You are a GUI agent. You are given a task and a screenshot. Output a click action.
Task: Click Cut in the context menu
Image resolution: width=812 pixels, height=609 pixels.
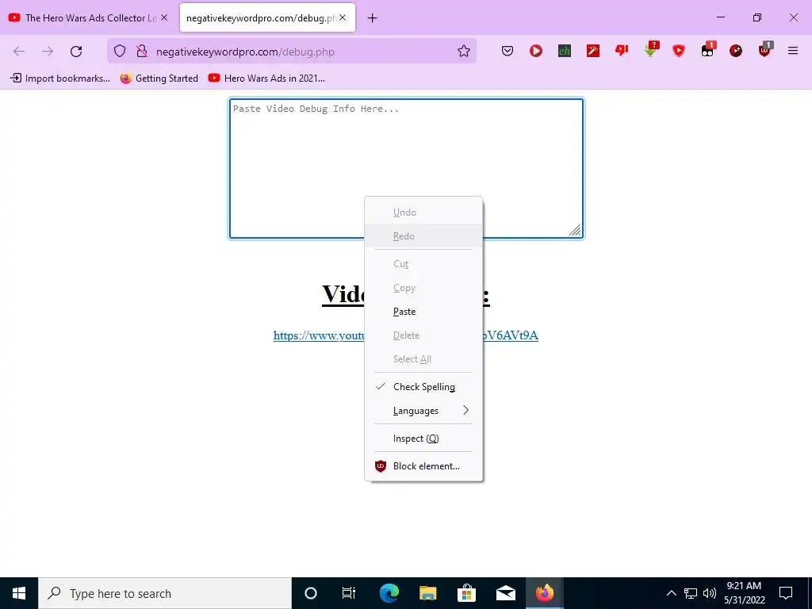pyautogui.click(x=423, y=264)
